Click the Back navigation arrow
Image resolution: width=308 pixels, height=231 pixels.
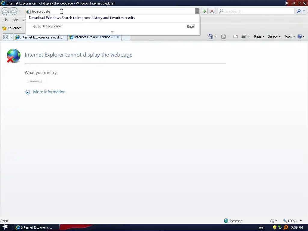coord(5,11)
